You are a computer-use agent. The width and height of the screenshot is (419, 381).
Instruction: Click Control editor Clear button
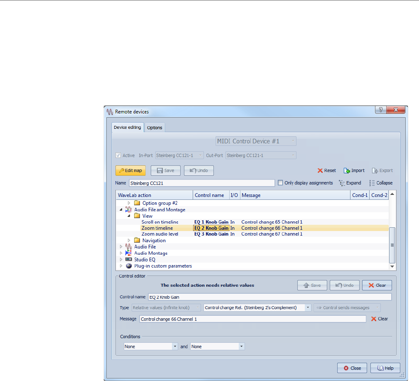tap(377, 285)
